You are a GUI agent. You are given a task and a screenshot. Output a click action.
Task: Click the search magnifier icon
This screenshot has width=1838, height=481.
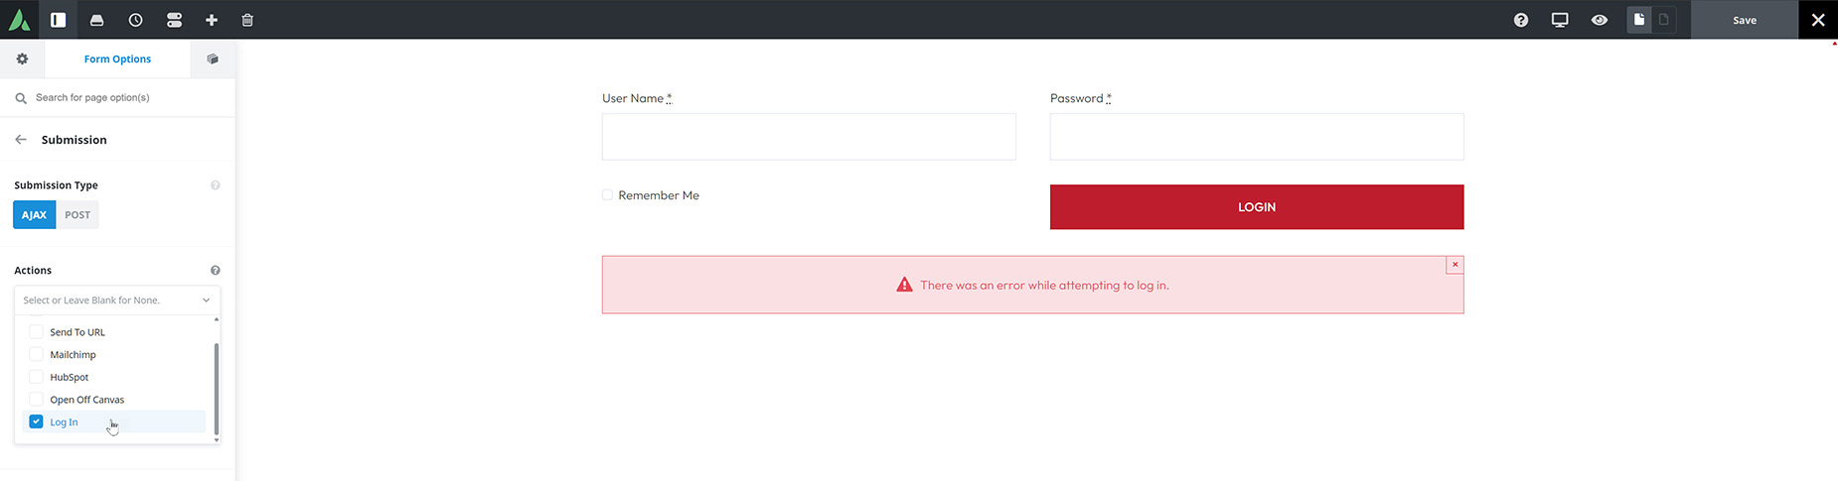21,98
